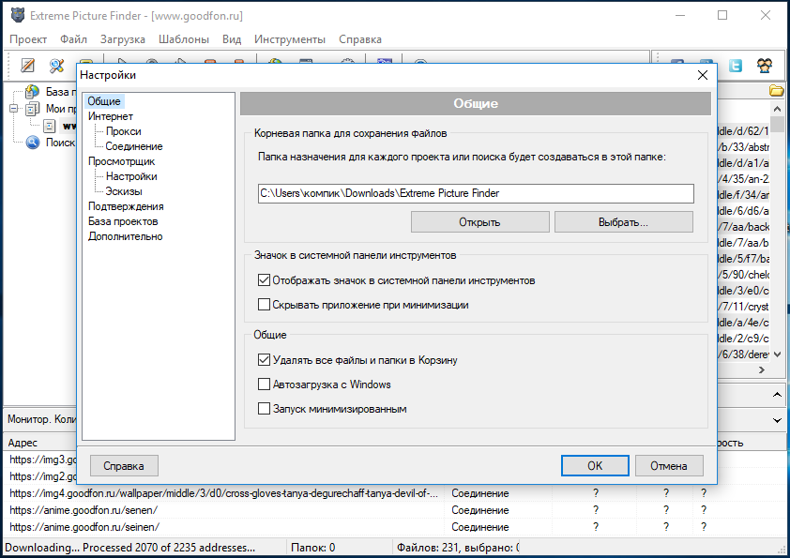The height and width of the screenshot is (558, 790).
Task: Click the Выбрать... button
Action: (623, 222)
